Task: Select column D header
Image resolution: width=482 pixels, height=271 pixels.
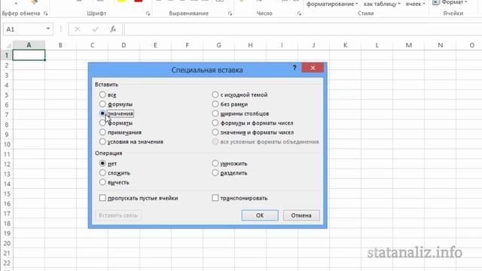Action: pyautogui.click(x=124, y=45)
